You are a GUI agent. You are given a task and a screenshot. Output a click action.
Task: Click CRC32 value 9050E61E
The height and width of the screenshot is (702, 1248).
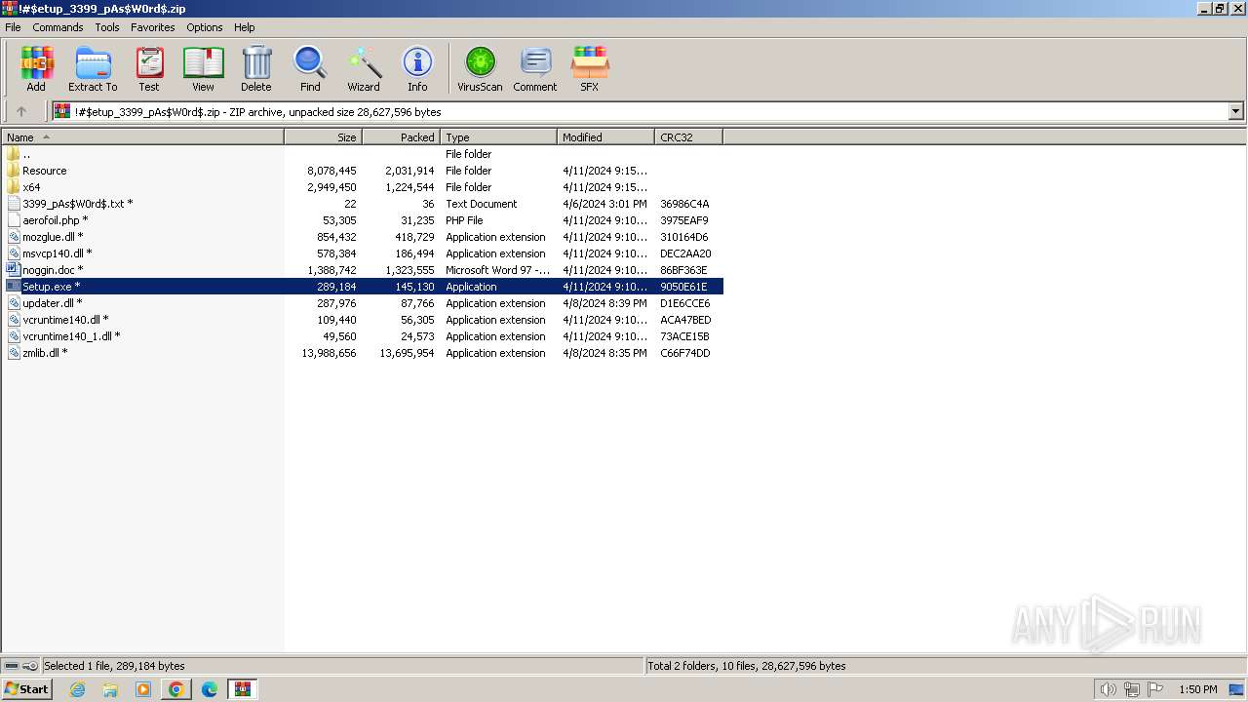click(683, 287)
